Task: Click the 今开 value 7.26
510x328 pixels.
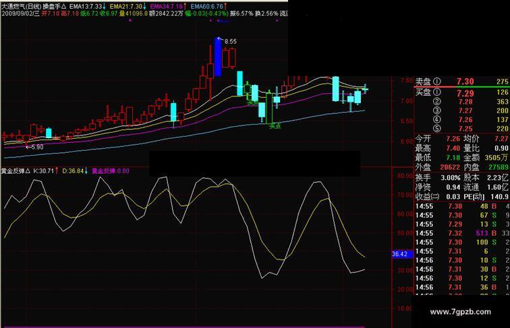Action: point(453,139)
